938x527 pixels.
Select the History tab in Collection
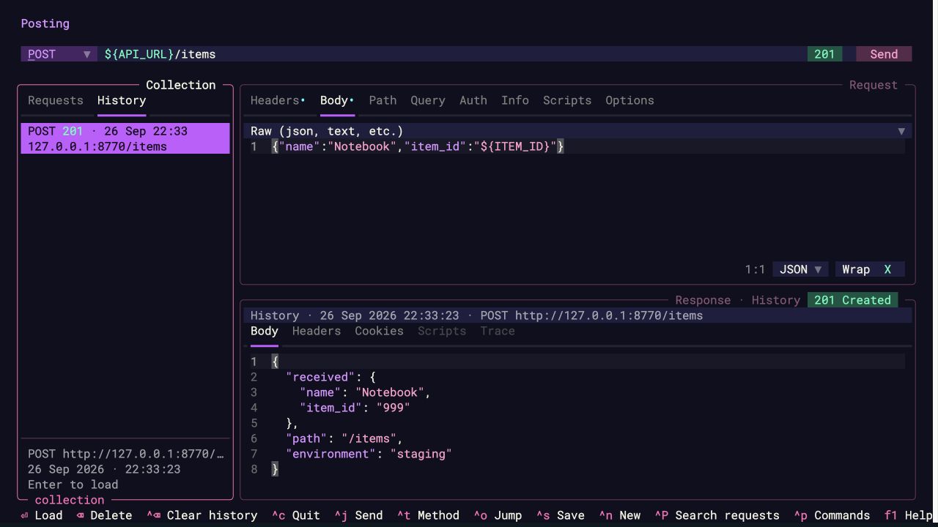pyautogui.click(x=122, y=100)
